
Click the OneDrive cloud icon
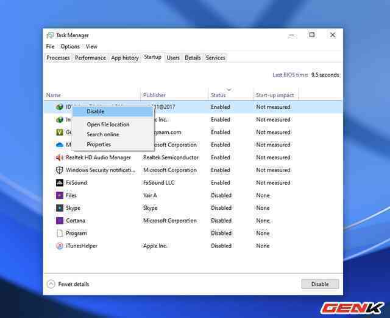coord(60,145)
